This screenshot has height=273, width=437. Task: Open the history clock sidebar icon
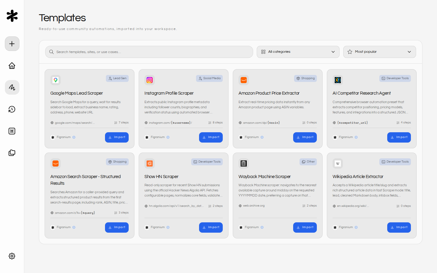click(12, 109)
